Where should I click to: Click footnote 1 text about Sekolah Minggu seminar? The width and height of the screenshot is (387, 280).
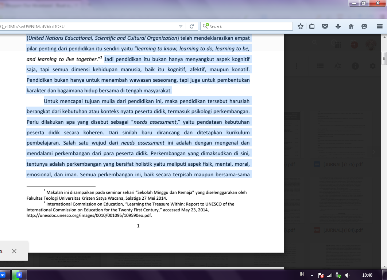point(136,195)
